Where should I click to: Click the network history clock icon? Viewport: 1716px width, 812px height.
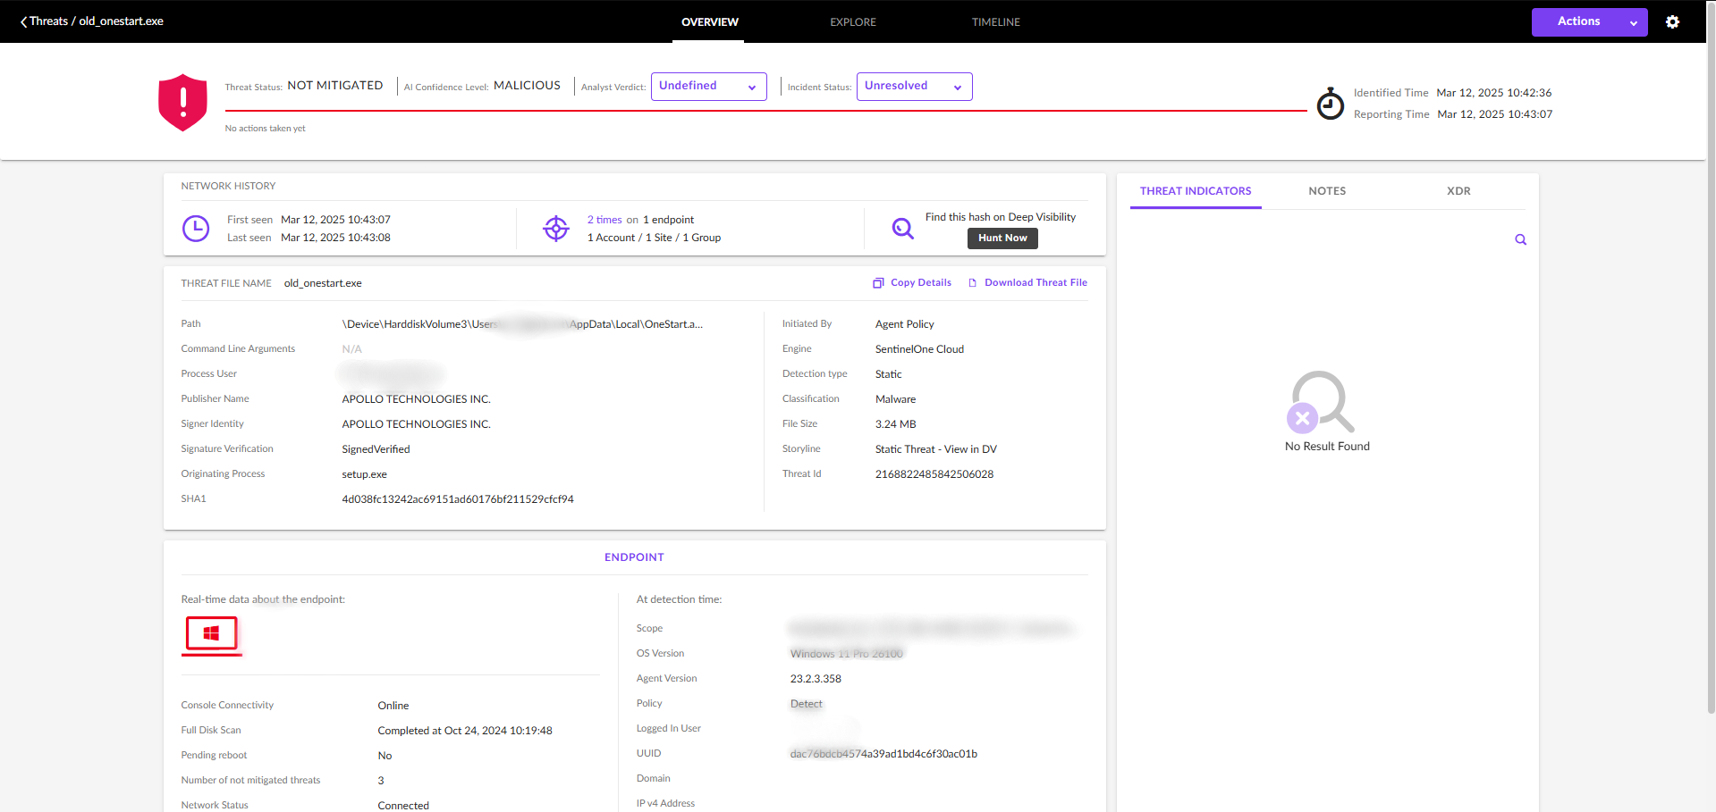tap(196, 229)
